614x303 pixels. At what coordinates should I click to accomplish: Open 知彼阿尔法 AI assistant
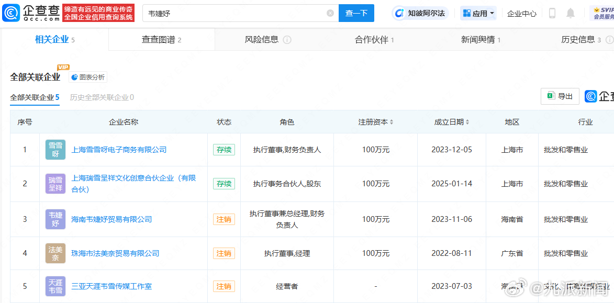(420, 13)
